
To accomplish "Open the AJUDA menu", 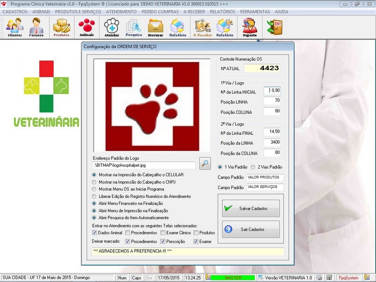I will point(282,12).
